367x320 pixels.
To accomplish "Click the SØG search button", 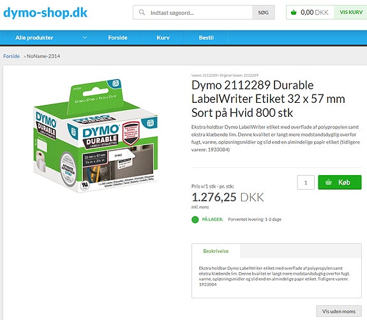I will 264,12.
